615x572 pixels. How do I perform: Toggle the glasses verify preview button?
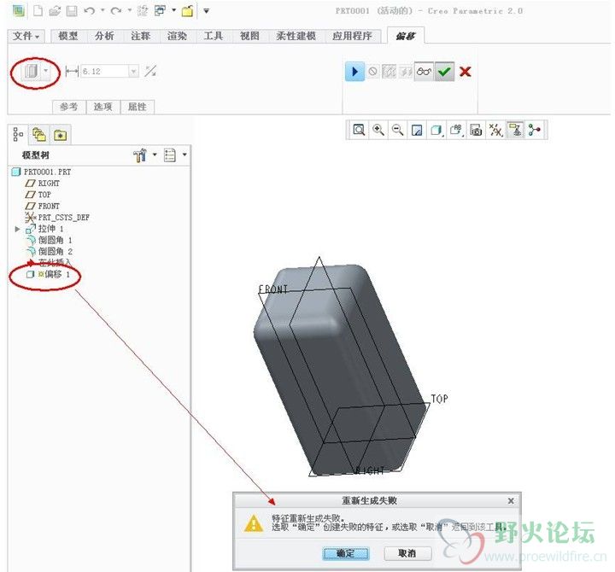(424, 72)
